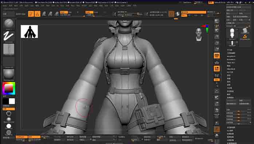Click the SimpleBrush S tool icon
The height and width of the screenshot is (144, 254).
[245, 37]
